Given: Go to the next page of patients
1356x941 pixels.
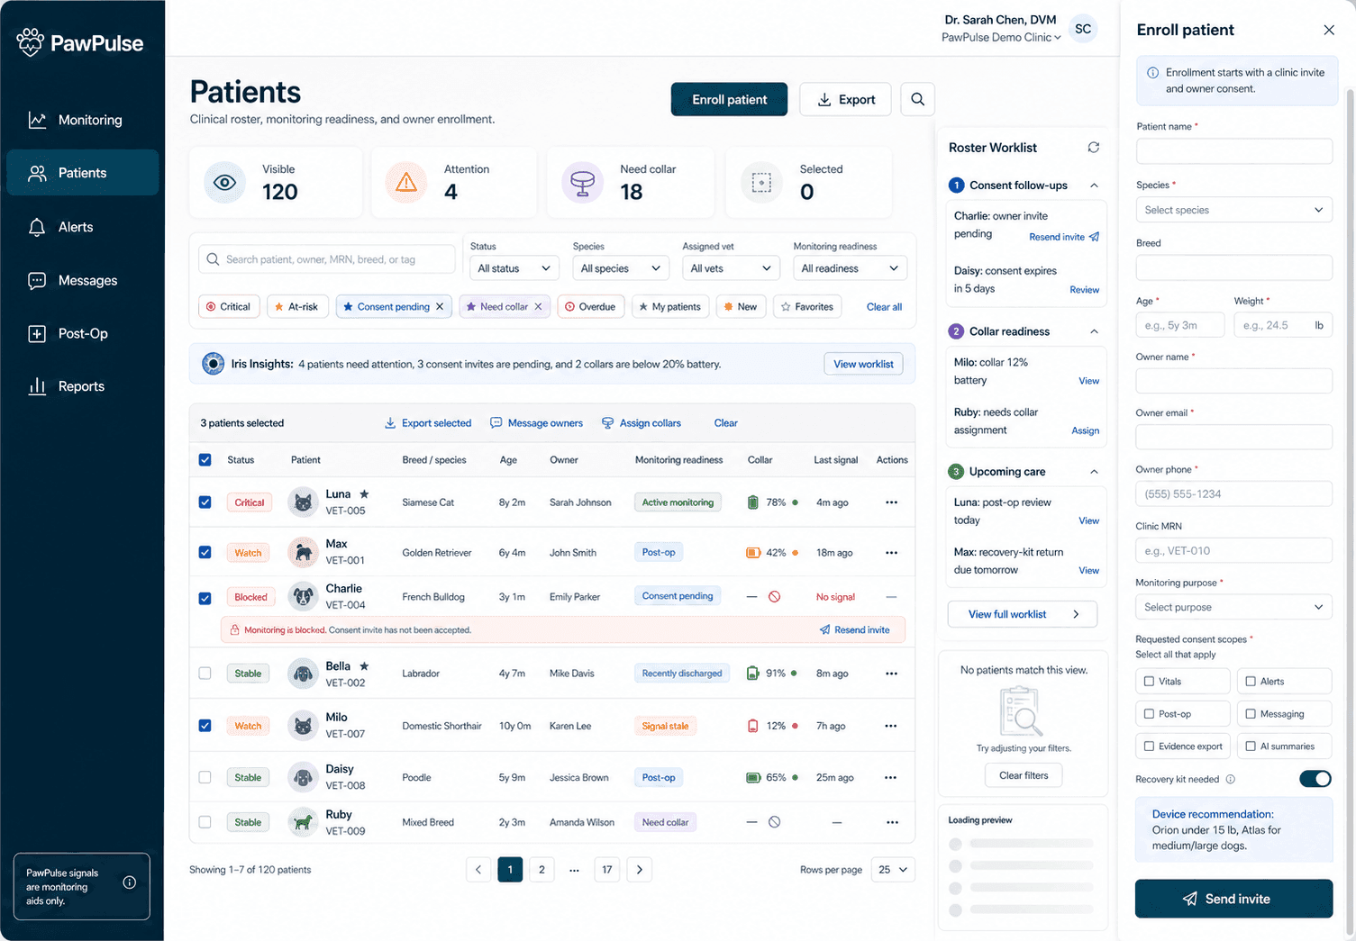Looking at the screenshot, I should tap(640, 870).
